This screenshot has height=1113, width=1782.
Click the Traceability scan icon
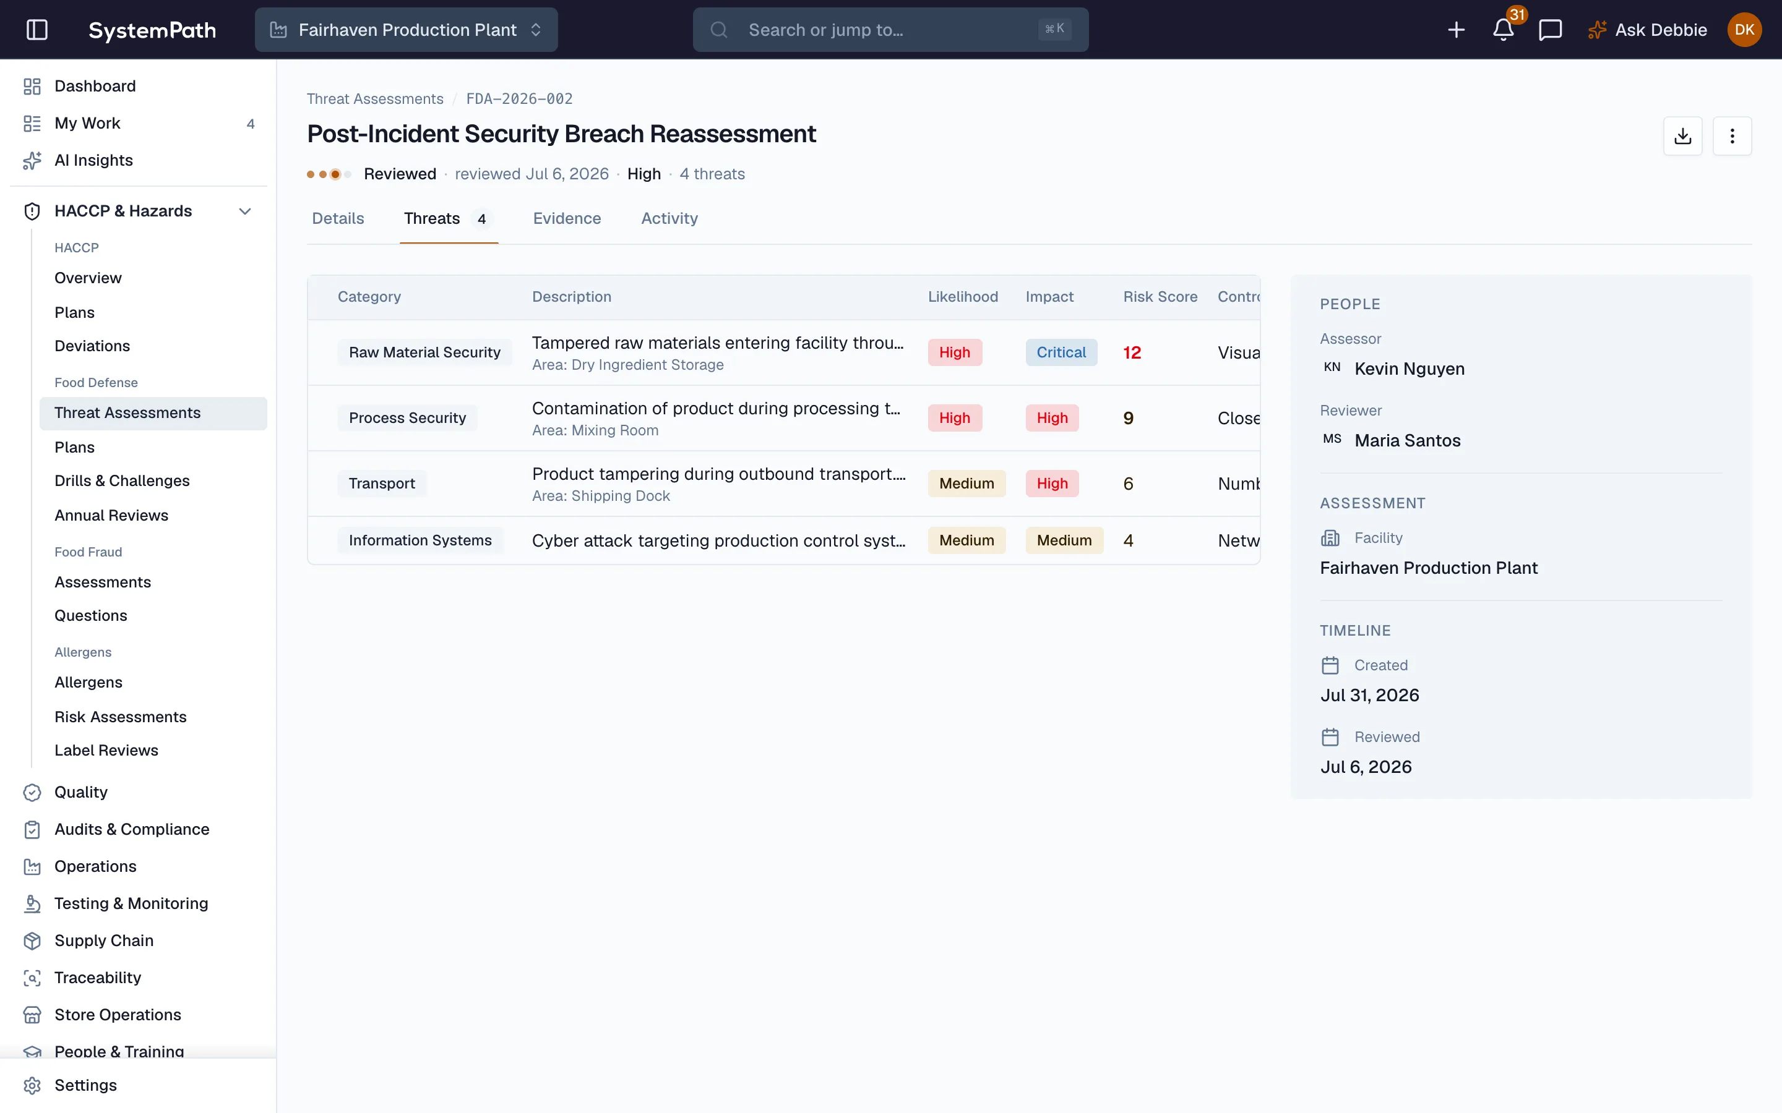tap(32, 978)
